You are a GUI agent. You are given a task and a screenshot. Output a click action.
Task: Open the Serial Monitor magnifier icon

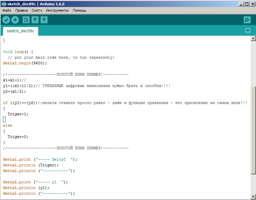247,20
